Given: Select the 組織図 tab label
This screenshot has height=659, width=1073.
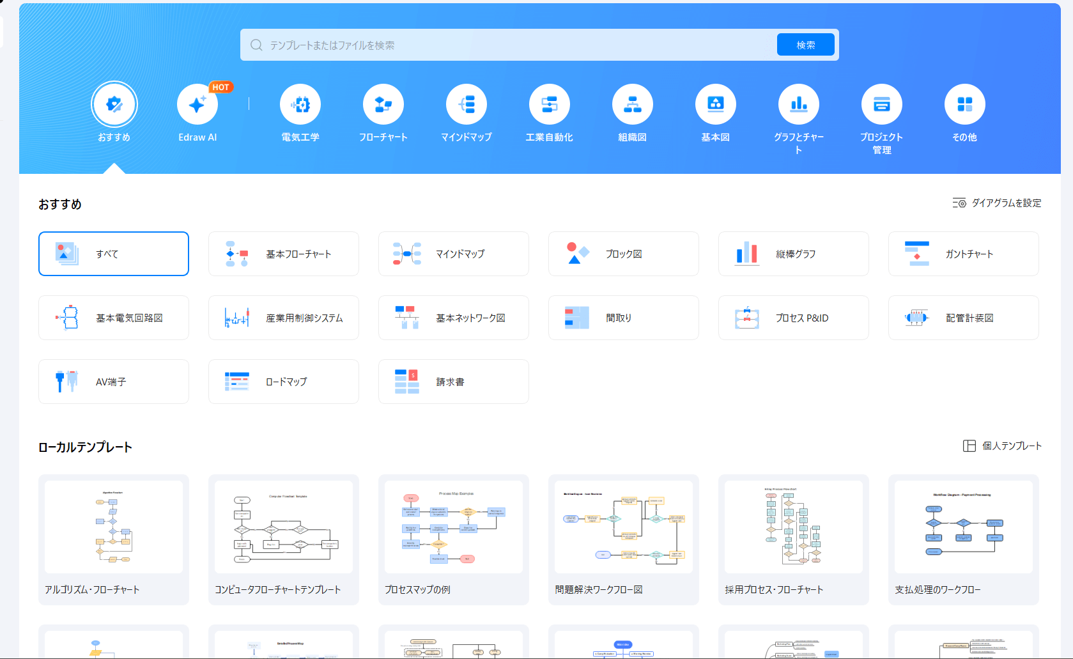Looking at the screenshot, I should 633,137.
